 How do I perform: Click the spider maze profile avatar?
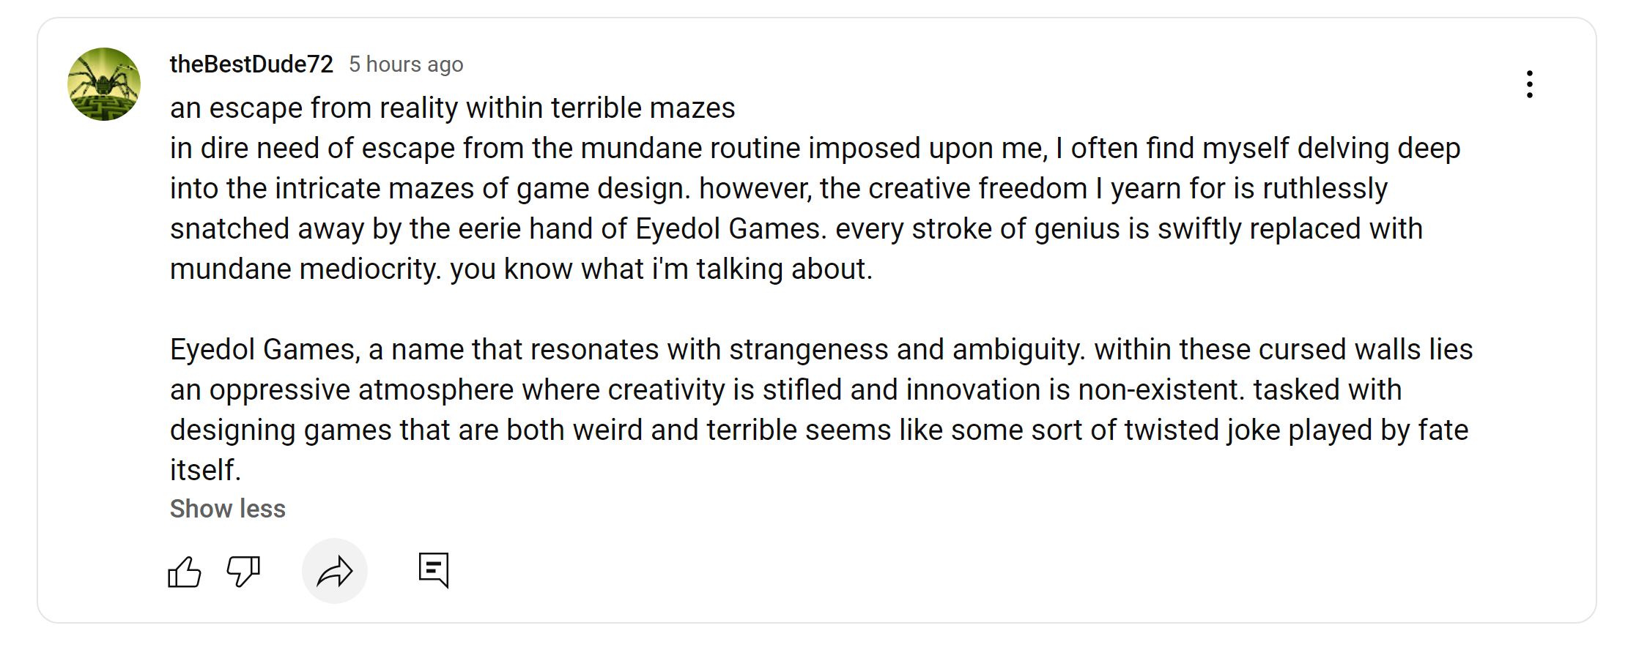104,84
